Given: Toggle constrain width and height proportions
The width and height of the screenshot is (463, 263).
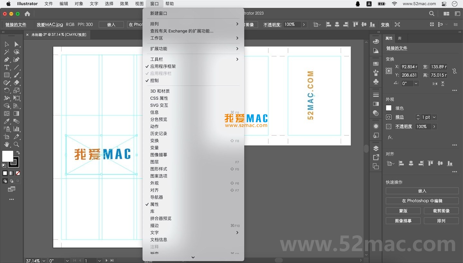Looking at the screenshot, I should click(x=454, y=71).
